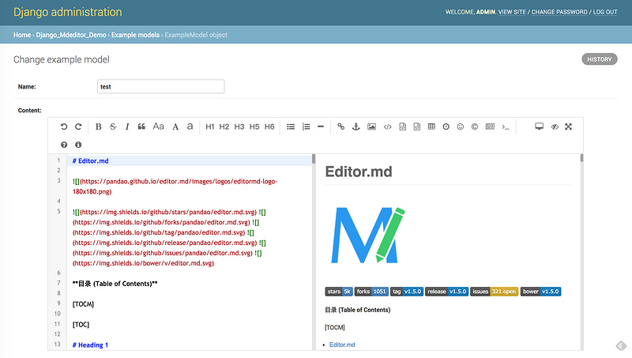Insert block quote with quote icon
This screenshot has width=632, height=358.
pyautogui.click(x=141, y=126)
